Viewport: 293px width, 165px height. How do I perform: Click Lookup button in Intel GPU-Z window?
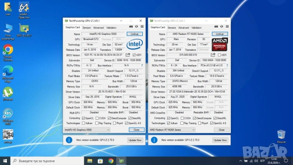tap(135, 34)
